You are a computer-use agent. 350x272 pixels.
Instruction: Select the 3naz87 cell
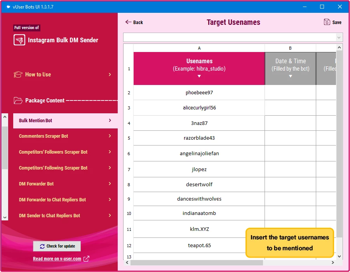(199, 123)
